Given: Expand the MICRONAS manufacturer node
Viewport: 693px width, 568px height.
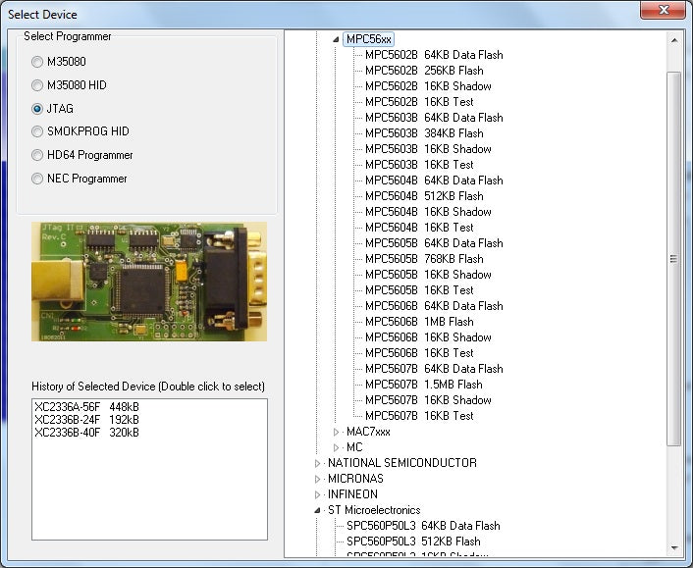Looking at the screenshot, I should point(317,479).
